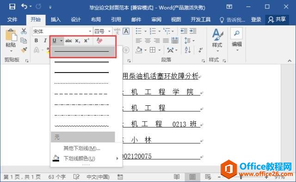Switch to read mode view icon
Image resolution: width=296 pixels, height=182 pixels.
click(x=177, y=177)
